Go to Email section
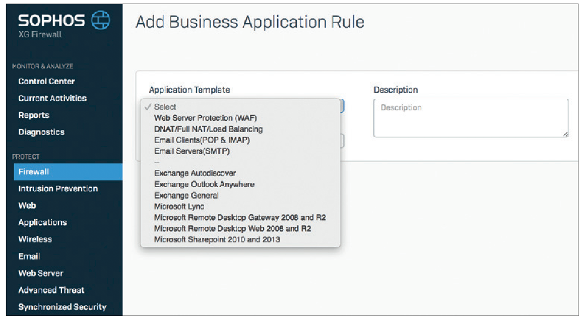The width and height of the screenshot is (584, 321). coord(29,256)
